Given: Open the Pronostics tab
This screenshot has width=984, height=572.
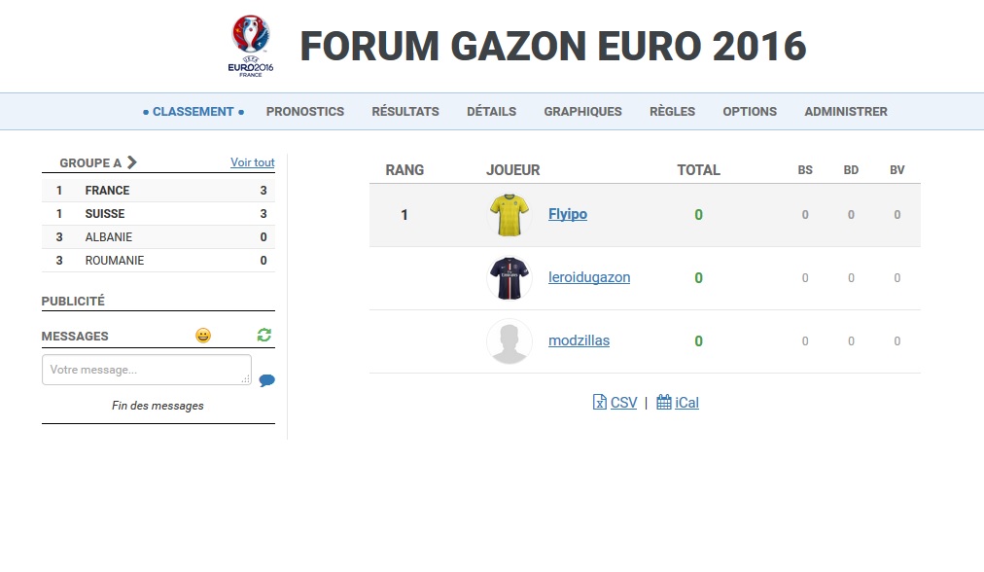Looking at the screenshot, I should point(305,112).
